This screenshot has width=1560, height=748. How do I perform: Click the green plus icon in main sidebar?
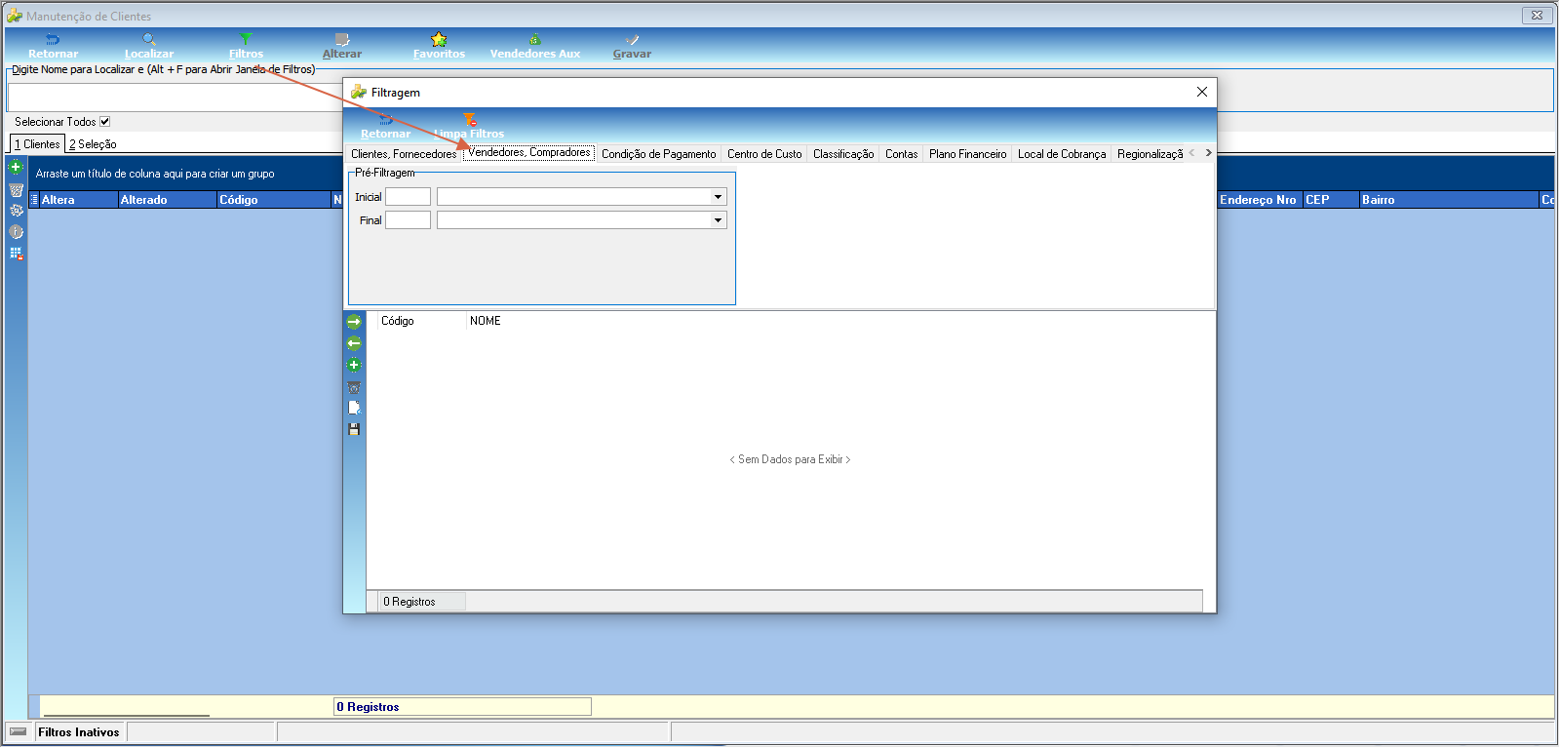pos(16,167)
